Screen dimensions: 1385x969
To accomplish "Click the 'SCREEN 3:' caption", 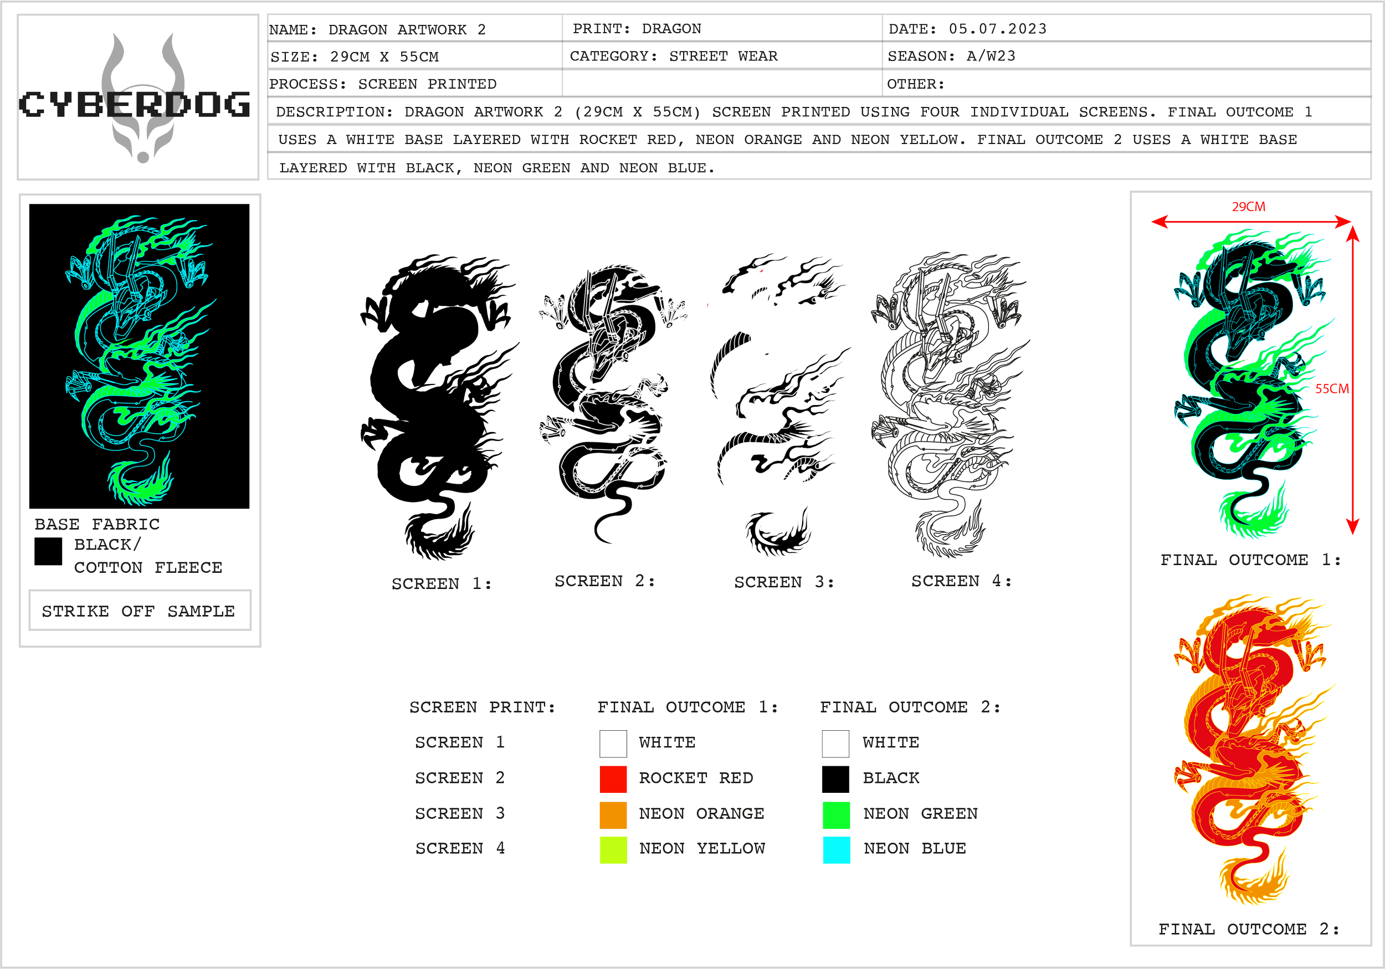I will tap(784, 582).
